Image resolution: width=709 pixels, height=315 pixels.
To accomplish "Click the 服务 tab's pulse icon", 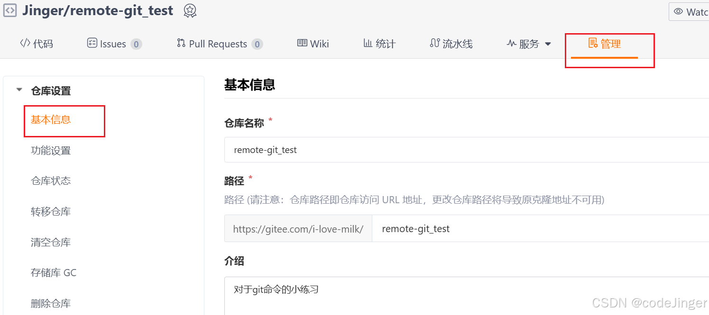I will click(x=511, y=44).
